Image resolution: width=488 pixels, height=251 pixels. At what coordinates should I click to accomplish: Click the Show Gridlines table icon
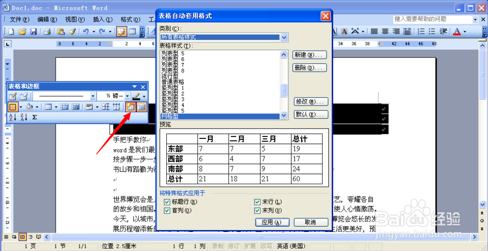pos(142,107)
